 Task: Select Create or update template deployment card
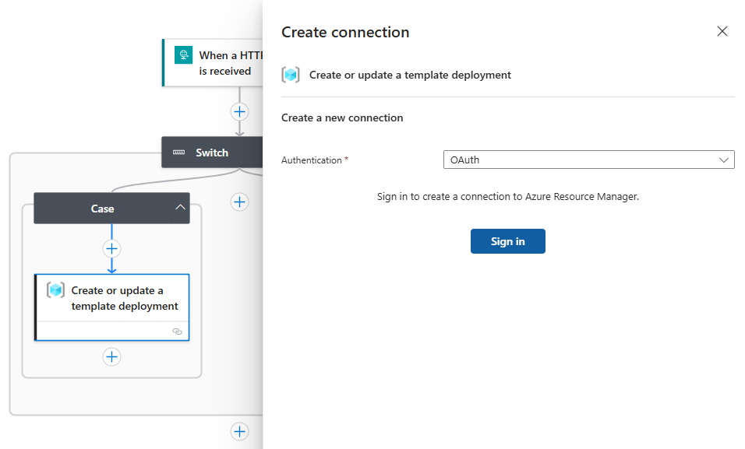(111, 307)
